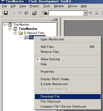Viewport: 103px width, 111px height.
Task: Open the Project menu
Action: coord(35,6)
